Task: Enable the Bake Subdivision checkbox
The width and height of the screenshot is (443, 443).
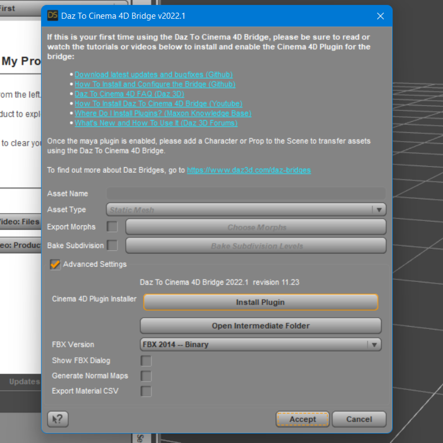Action: click(x=112, y=245)
